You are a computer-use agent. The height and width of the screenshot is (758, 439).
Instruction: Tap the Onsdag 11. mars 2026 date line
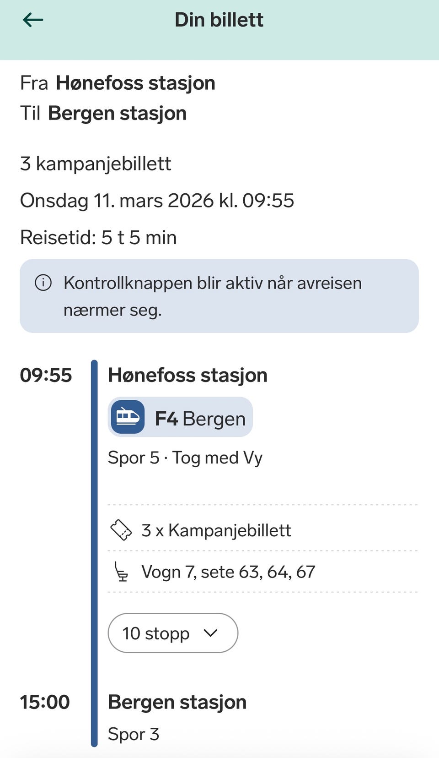pyautogui.click(x=157, y=201)
